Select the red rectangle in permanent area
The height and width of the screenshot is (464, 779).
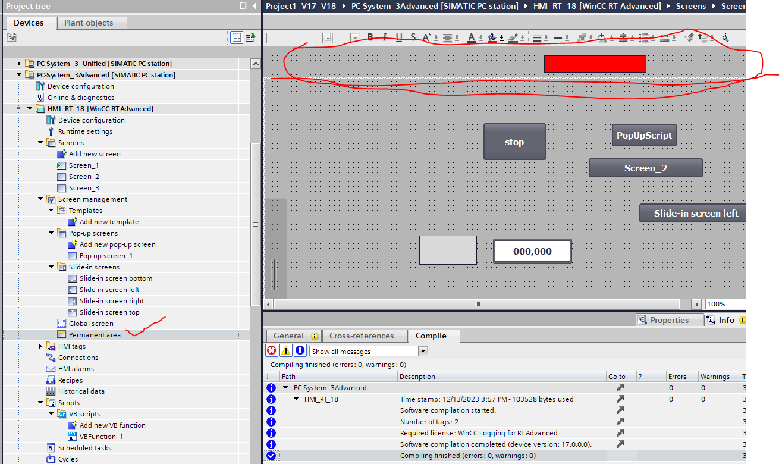595,64
